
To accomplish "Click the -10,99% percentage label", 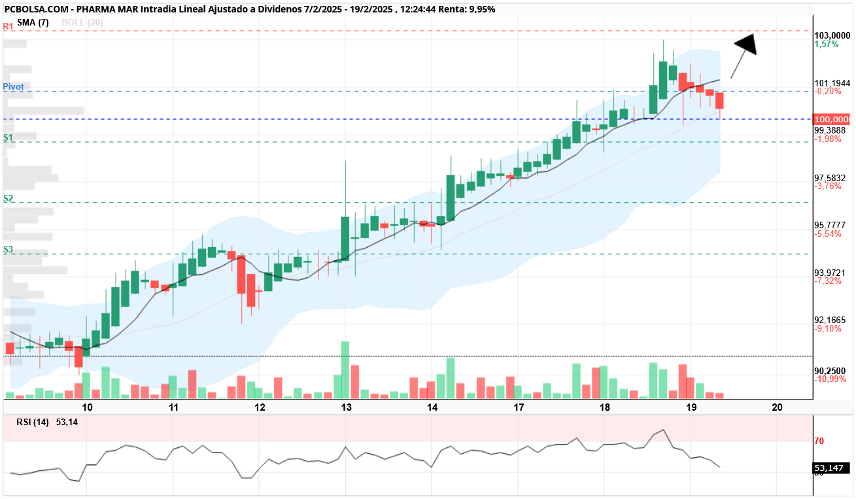I will click(x=830, y=379).
